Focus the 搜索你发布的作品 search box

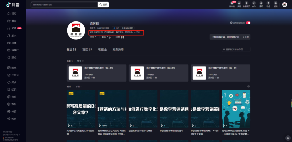pyautogui.click(x=236, y=50)
